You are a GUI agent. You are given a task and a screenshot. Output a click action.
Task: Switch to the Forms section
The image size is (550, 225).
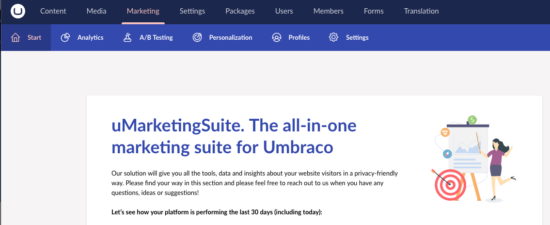click(x=374, y=11)
